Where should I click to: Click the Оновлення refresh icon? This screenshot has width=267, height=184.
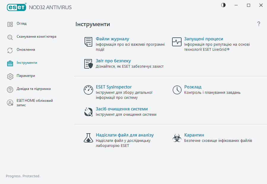10,50
